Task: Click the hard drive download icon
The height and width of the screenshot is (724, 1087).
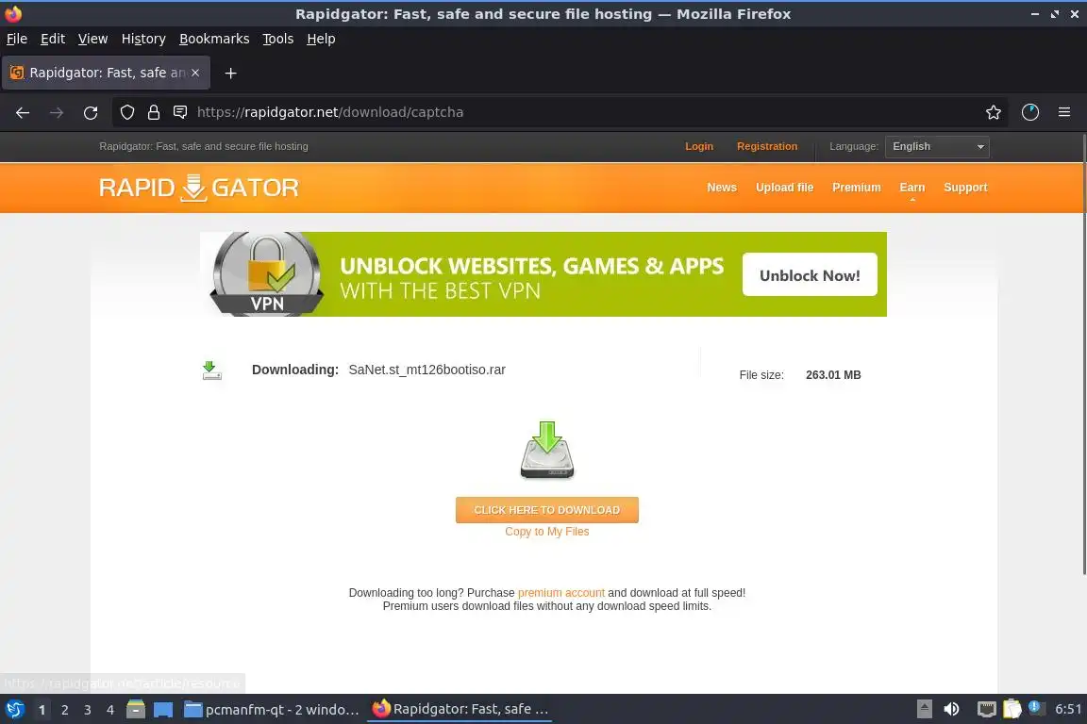Action: tap(547, 450)
